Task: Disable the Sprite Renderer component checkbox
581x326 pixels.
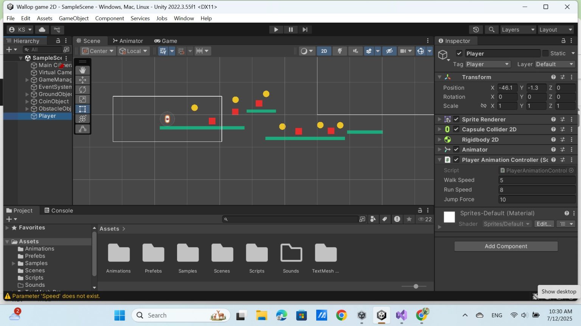Action: (456, 119)
